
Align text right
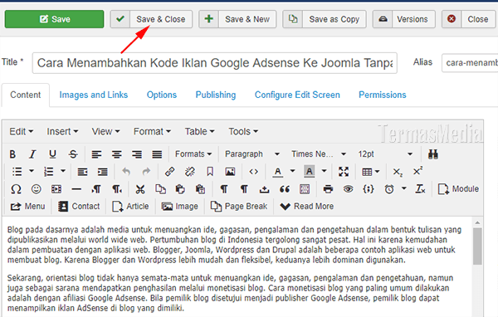(137, 154)
